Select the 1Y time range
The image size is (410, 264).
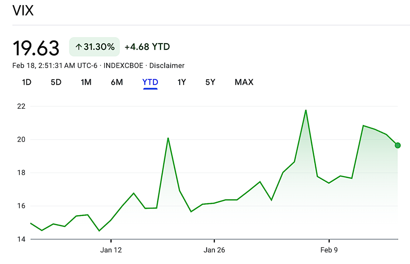182,82
